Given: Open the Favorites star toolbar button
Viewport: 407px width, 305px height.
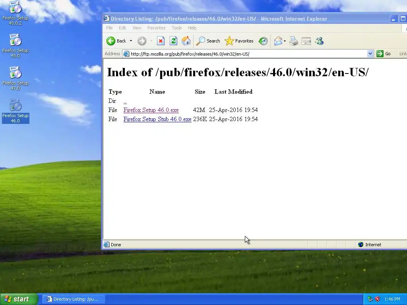Looking at the screenshot, I should pyautogui.click(x=239, y=41).
